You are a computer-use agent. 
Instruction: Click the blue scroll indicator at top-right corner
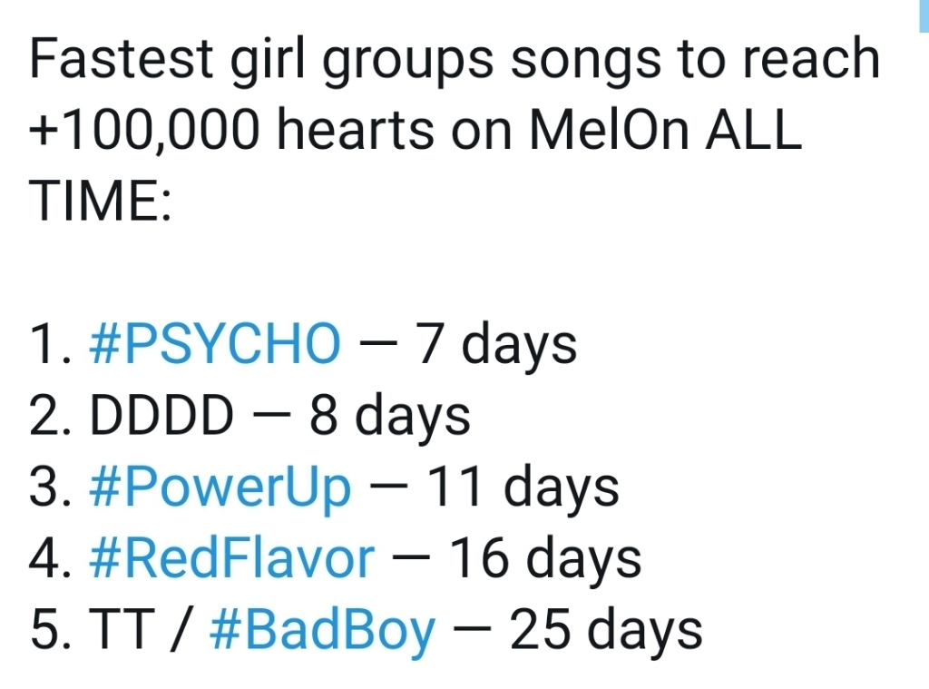pyautogui.click(x=923, y=11)
